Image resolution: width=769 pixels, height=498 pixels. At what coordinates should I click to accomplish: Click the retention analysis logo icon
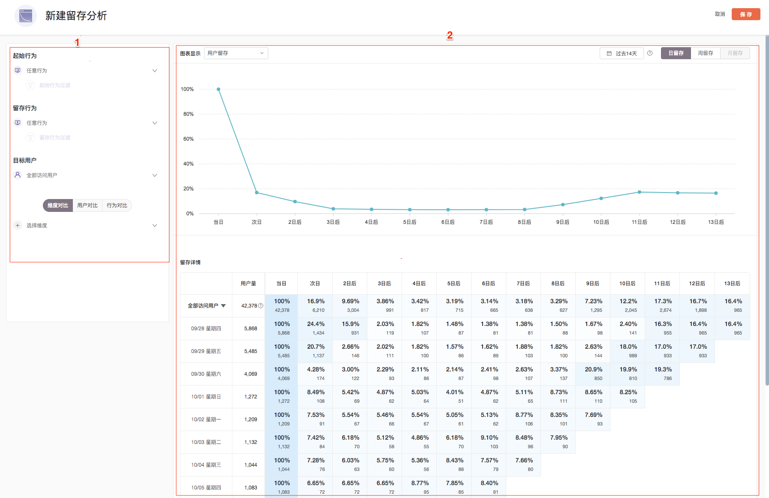tap(26, 16)
